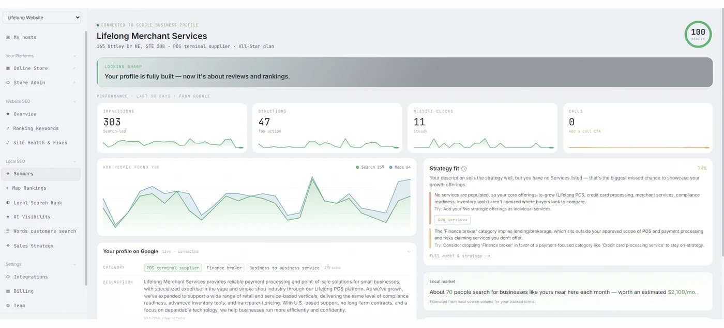Click the Your profile on Google title
724x328 pixels.
click(130, 252)
